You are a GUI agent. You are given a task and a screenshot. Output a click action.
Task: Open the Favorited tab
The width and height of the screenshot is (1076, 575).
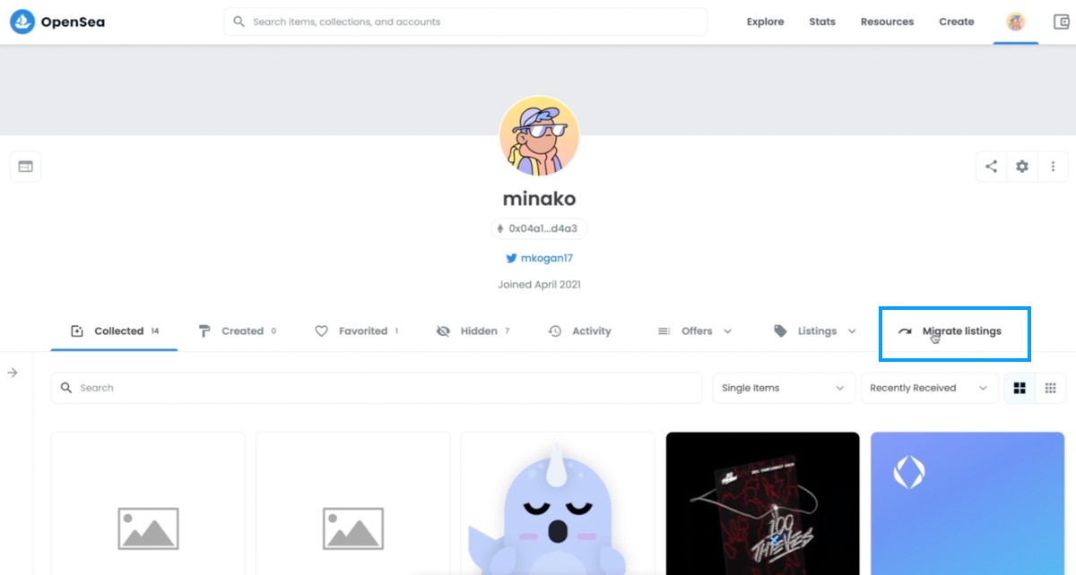[357, 330]
